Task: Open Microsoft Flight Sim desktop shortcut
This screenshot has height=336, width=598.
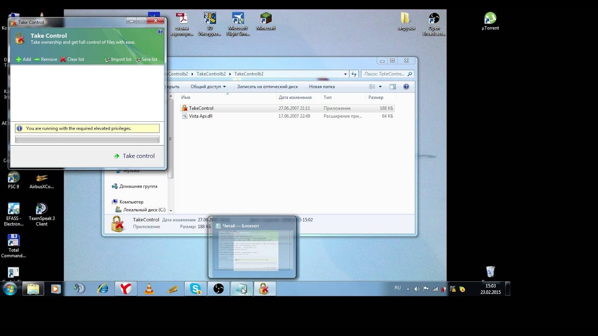Action: point(238,24)
